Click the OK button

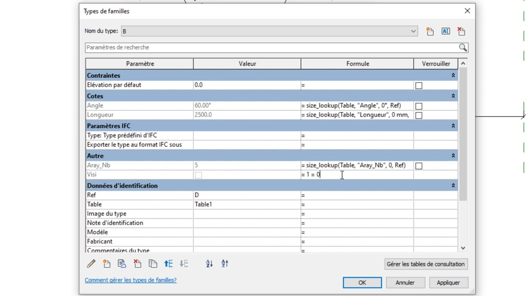click(362, 282)
